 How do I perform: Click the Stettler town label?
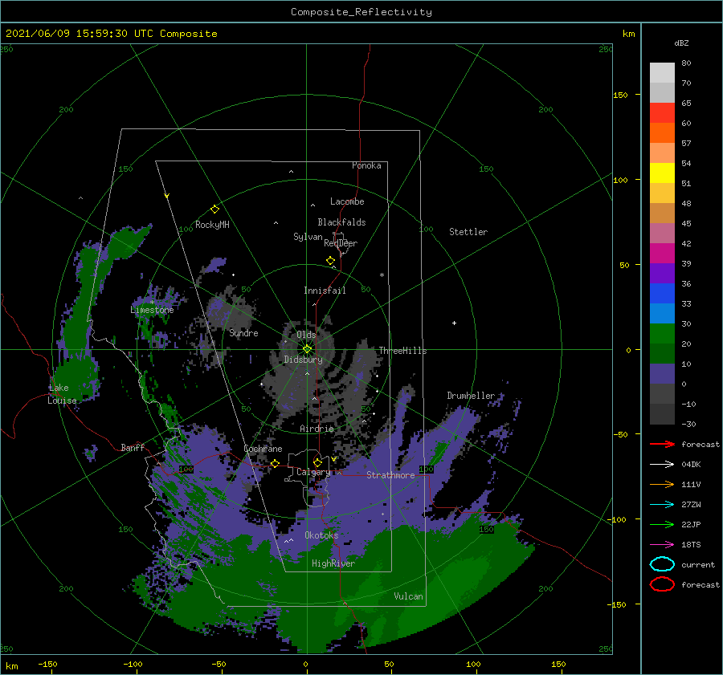(x=468, y=232)
